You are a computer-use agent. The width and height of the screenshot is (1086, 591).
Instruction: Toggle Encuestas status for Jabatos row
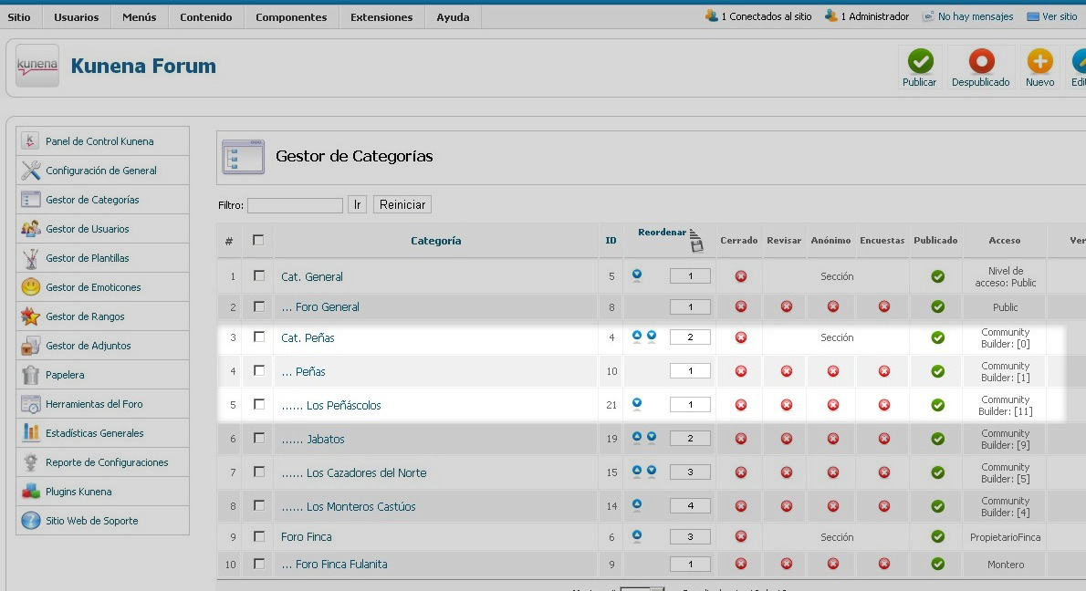click(883, 439)
